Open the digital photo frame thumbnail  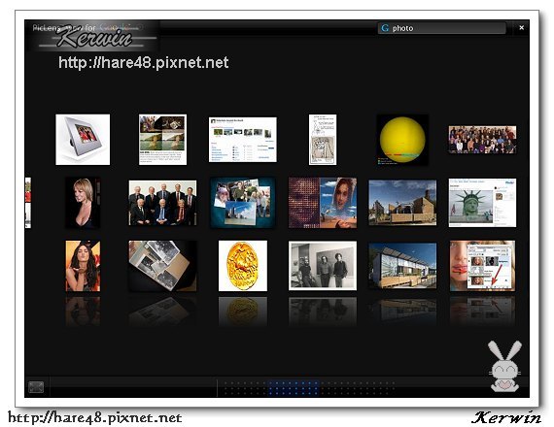click(x=83, y=140)
